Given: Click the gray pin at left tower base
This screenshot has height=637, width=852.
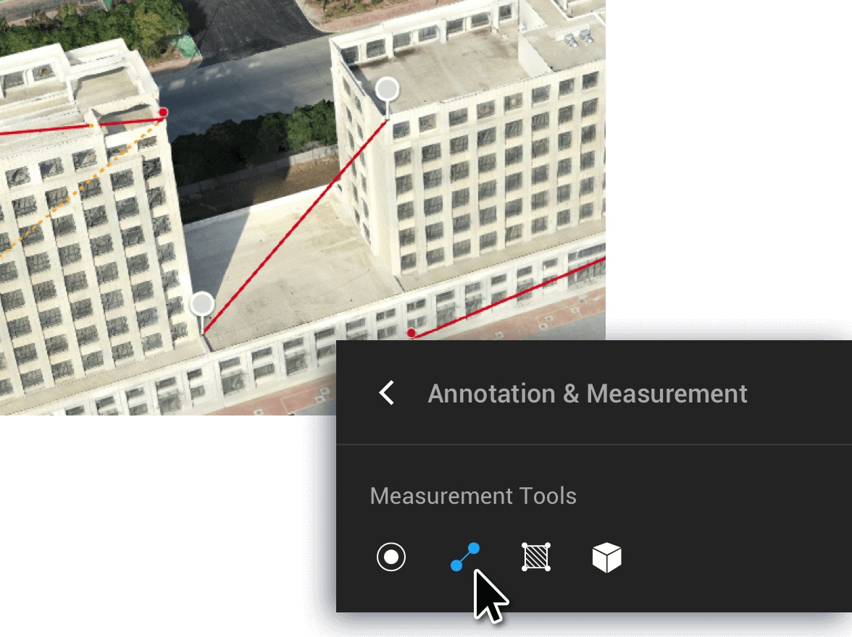Looking at the screenshot, I should click(x=202, y=305).
